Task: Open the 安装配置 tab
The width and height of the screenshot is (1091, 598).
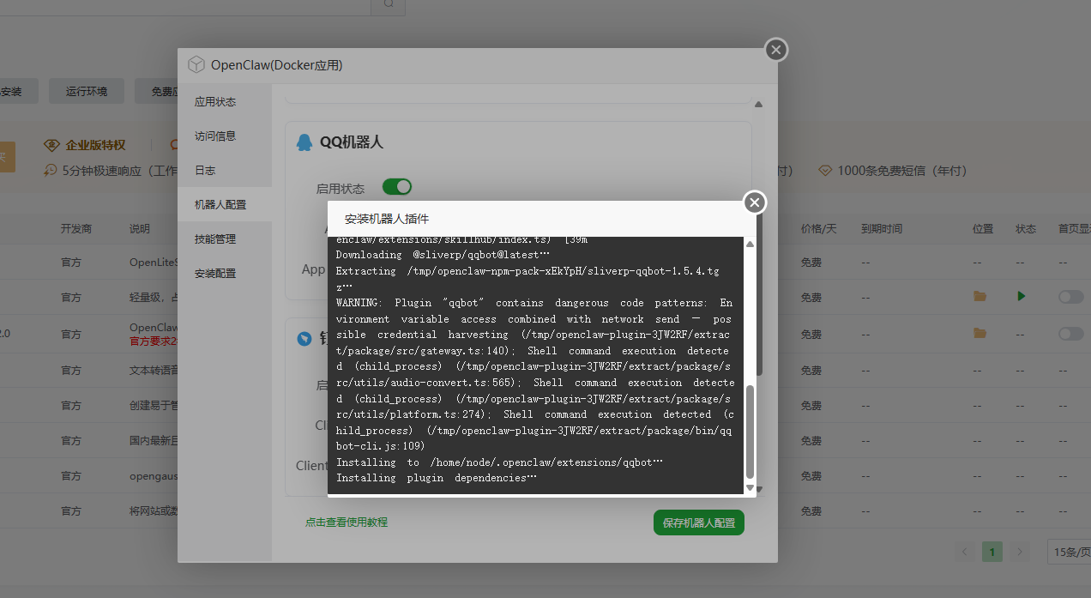Action: coord(225,273)
